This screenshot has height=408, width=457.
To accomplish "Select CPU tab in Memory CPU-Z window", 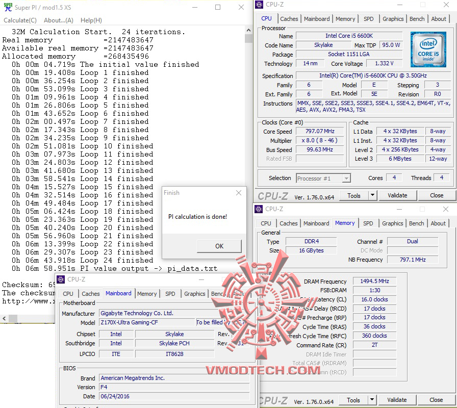I will point(266,223).
